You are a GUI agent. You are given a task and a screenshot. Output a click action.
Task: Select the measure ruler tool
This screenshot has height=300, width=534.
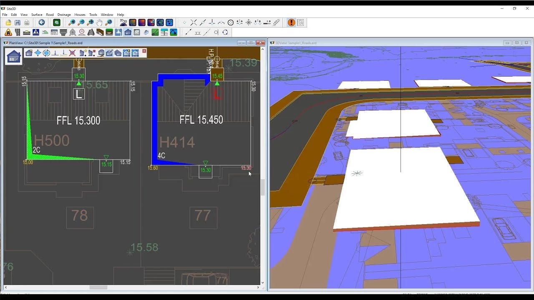pyautogui.click(x=276, y=22)
